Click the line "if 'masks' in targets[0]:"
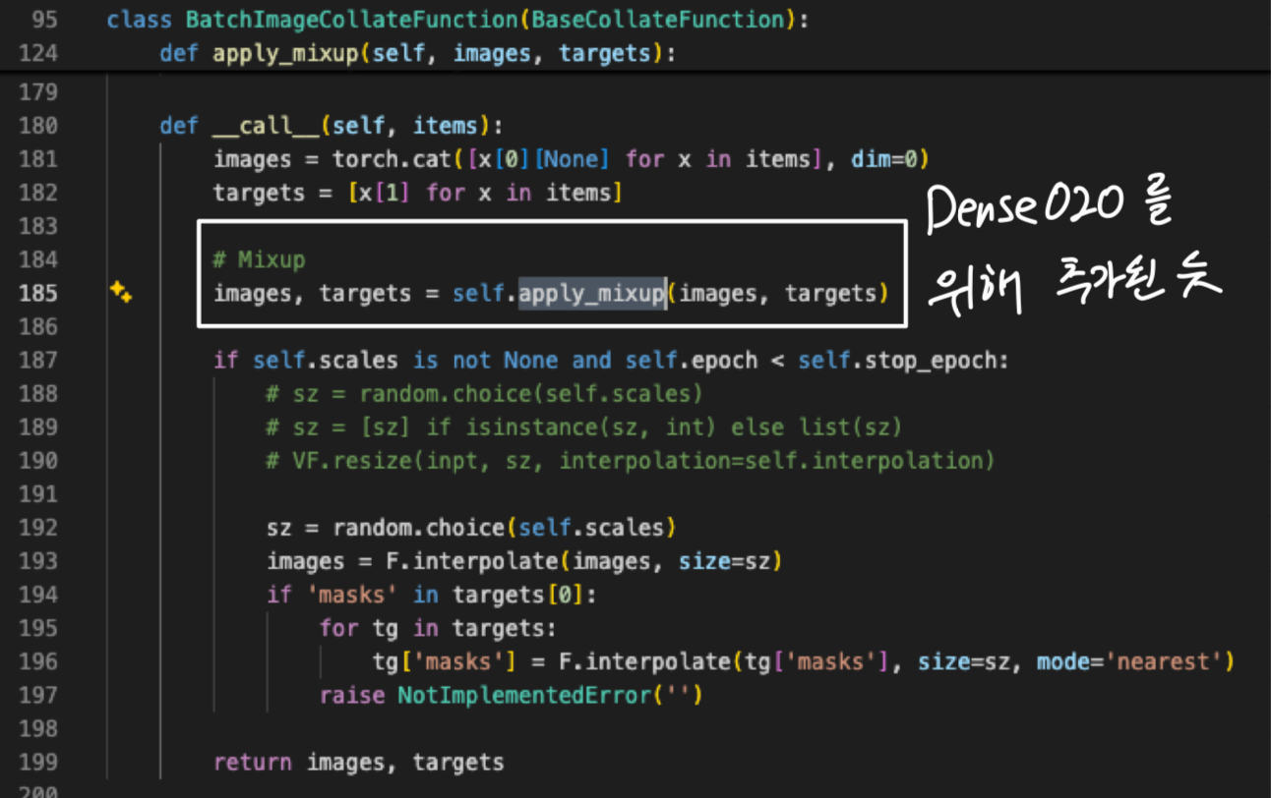1271x798 pixels. (x=432, y=595)
